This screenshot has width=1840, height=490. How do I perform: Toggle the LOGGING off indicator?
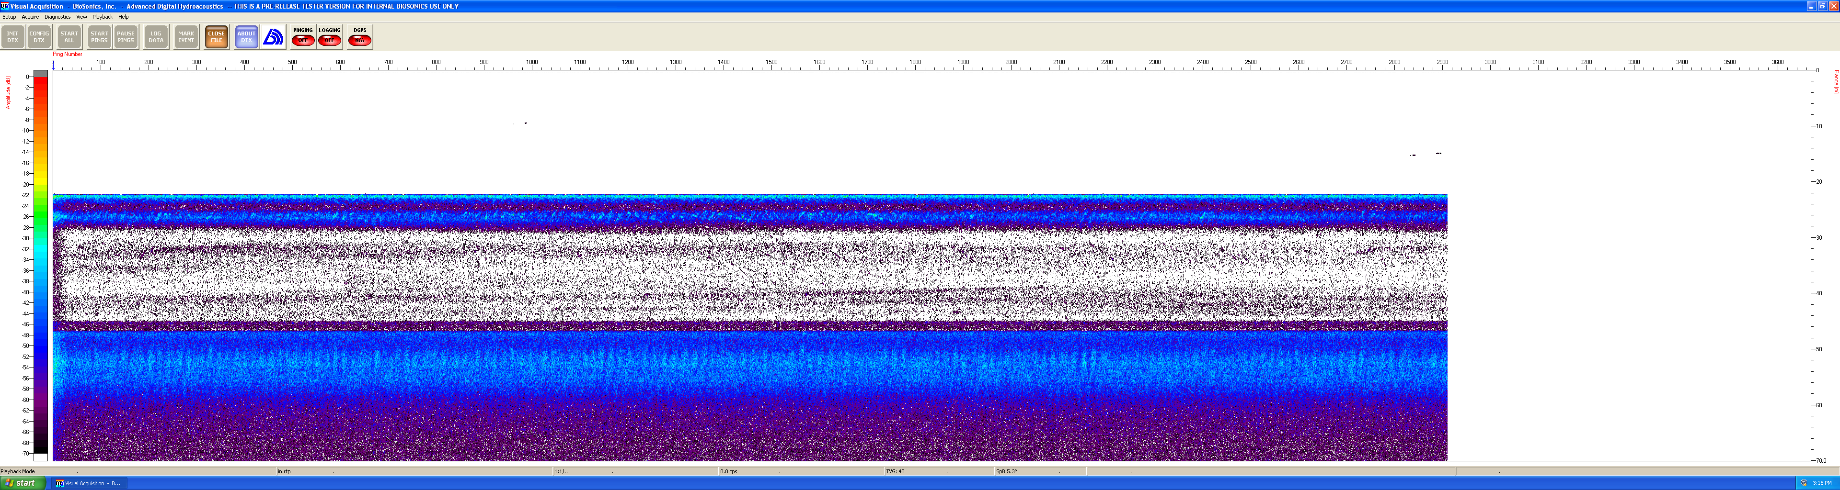pos(329,40)
